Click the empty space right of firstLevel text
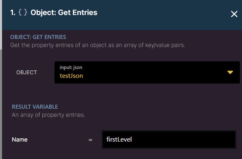Image resolution: width=242 pixels, height=159 pixels. 184,140
